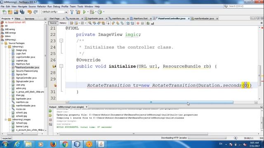264x148 pixels.
Task: Click the editor horizontal scrollbar thumb
Action: [x=151, y=102]
